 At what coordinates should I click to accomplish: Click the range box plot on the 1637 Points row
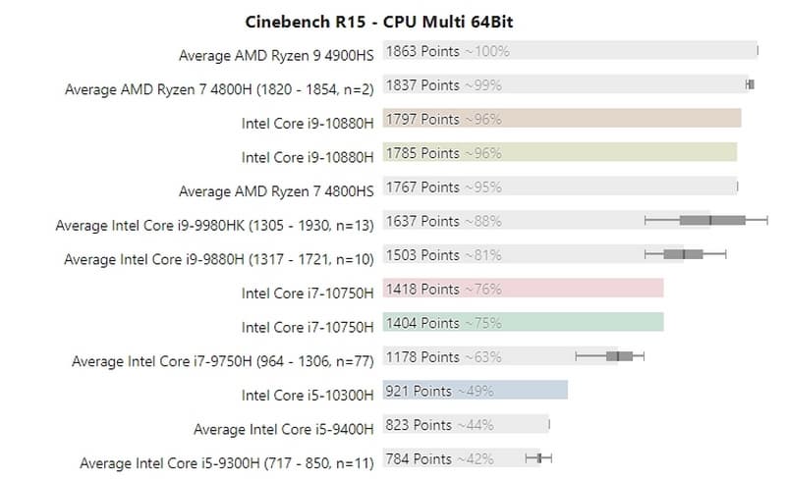pyautogui.click(x=709, y=220)
